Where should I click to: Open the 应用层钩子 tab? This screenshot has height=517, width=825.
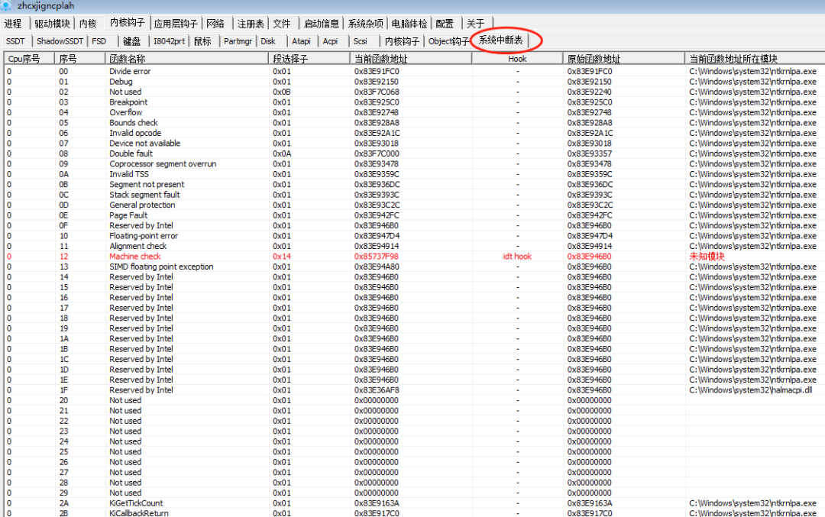[176, 24]
